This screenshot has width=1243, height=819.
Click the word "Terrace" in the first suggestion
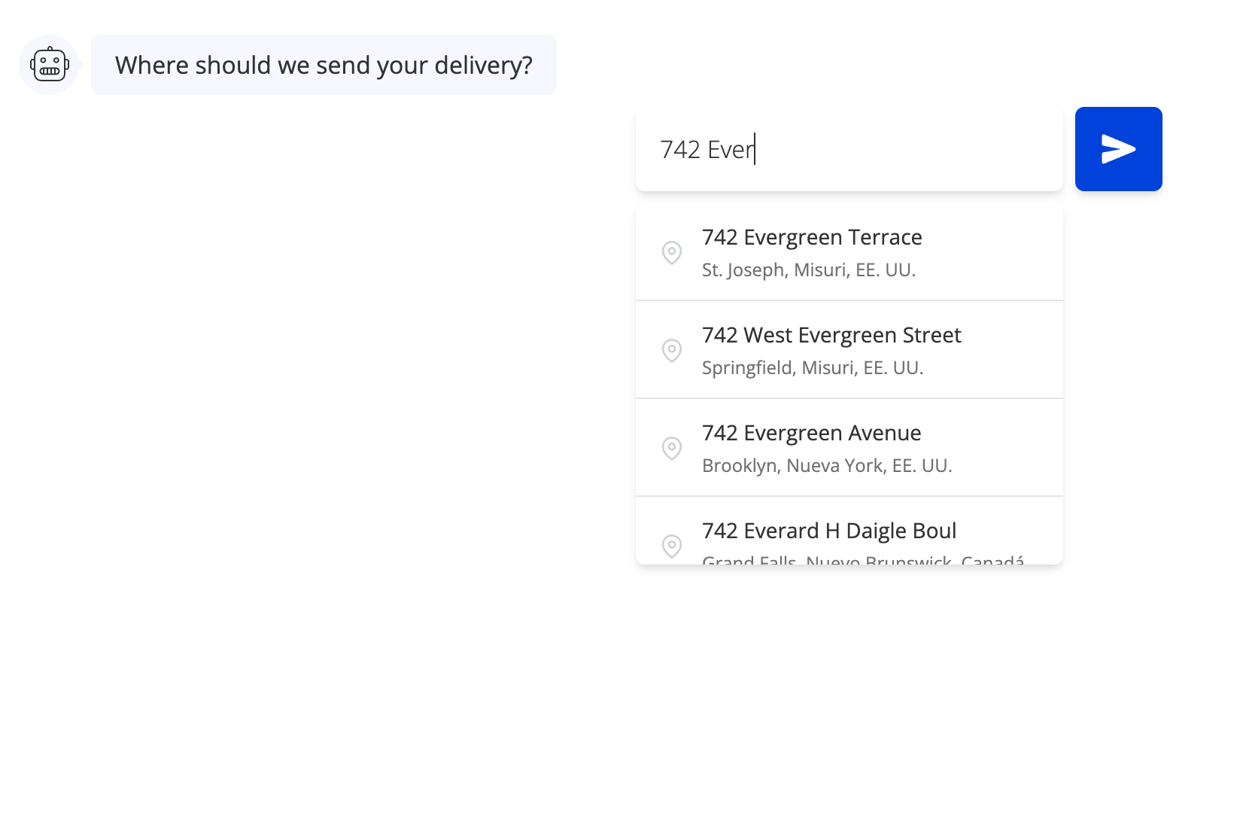tap(884, 238)
